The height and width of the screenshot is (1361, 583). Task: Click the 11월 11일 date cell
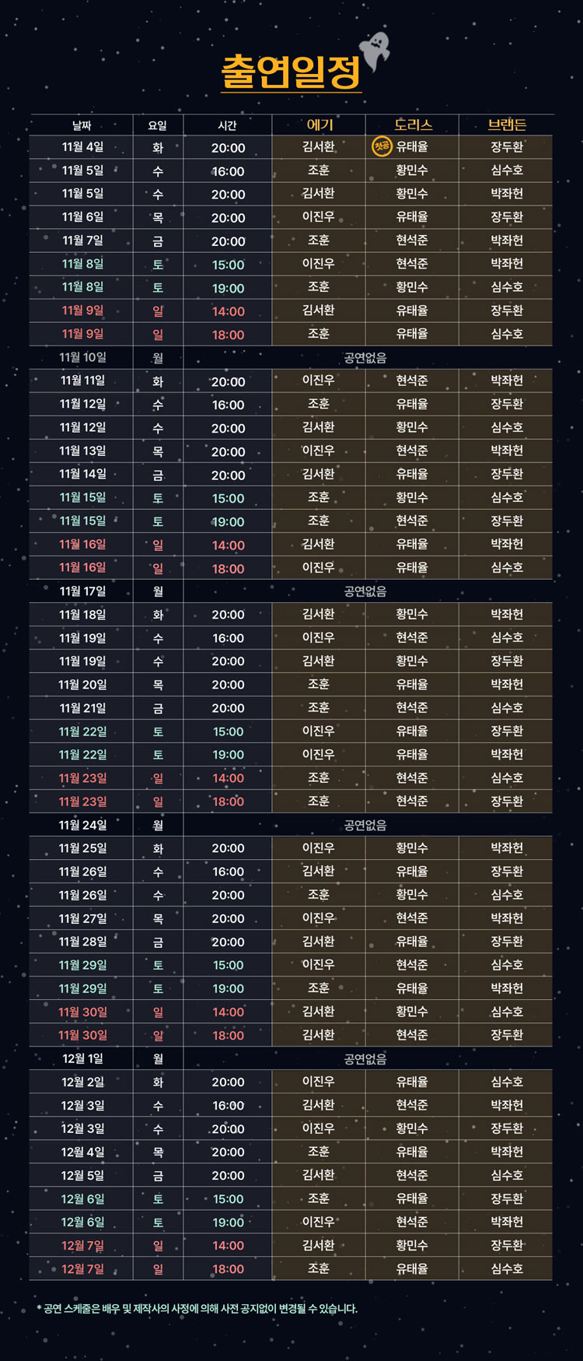(82, 381)
